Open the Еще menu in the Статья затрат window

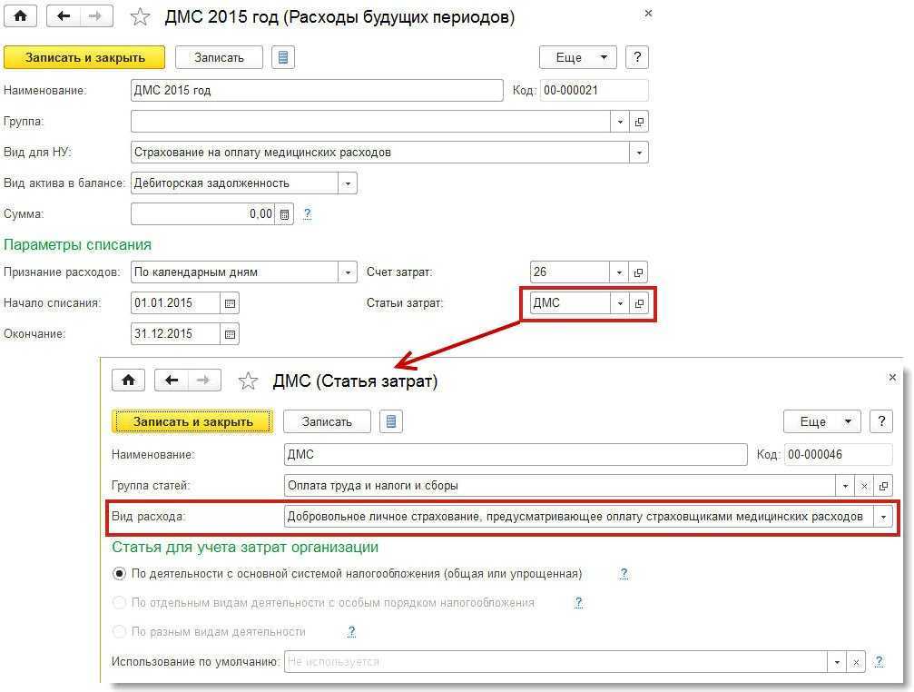click(x=821, y=421)
